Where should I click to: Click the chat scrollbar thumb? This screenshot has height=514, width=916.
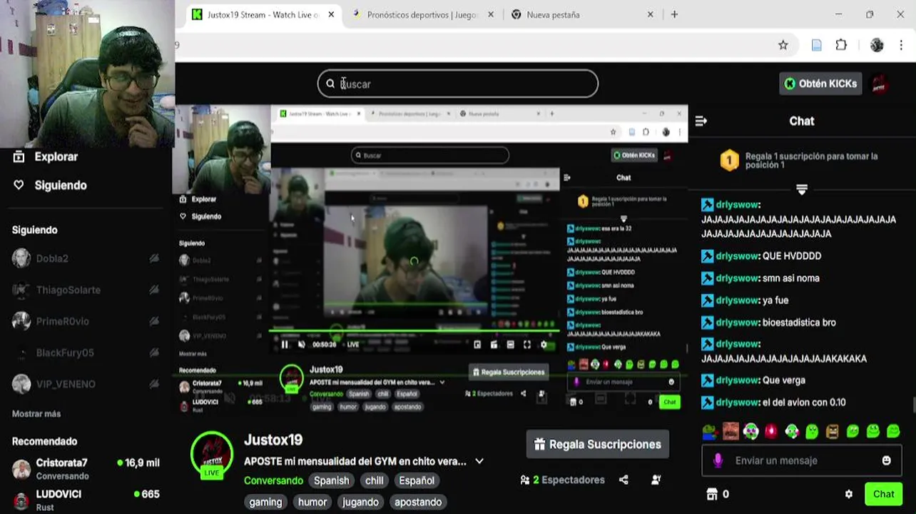pos(913,405)
